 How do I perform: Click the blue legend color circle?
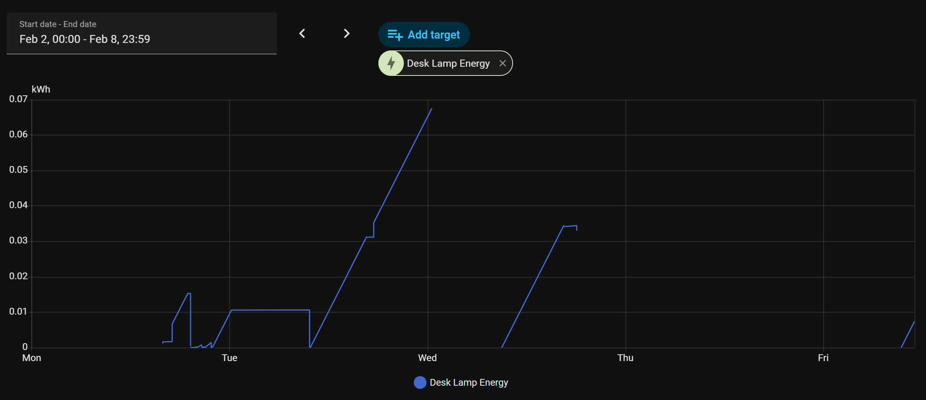coord(420,383)
